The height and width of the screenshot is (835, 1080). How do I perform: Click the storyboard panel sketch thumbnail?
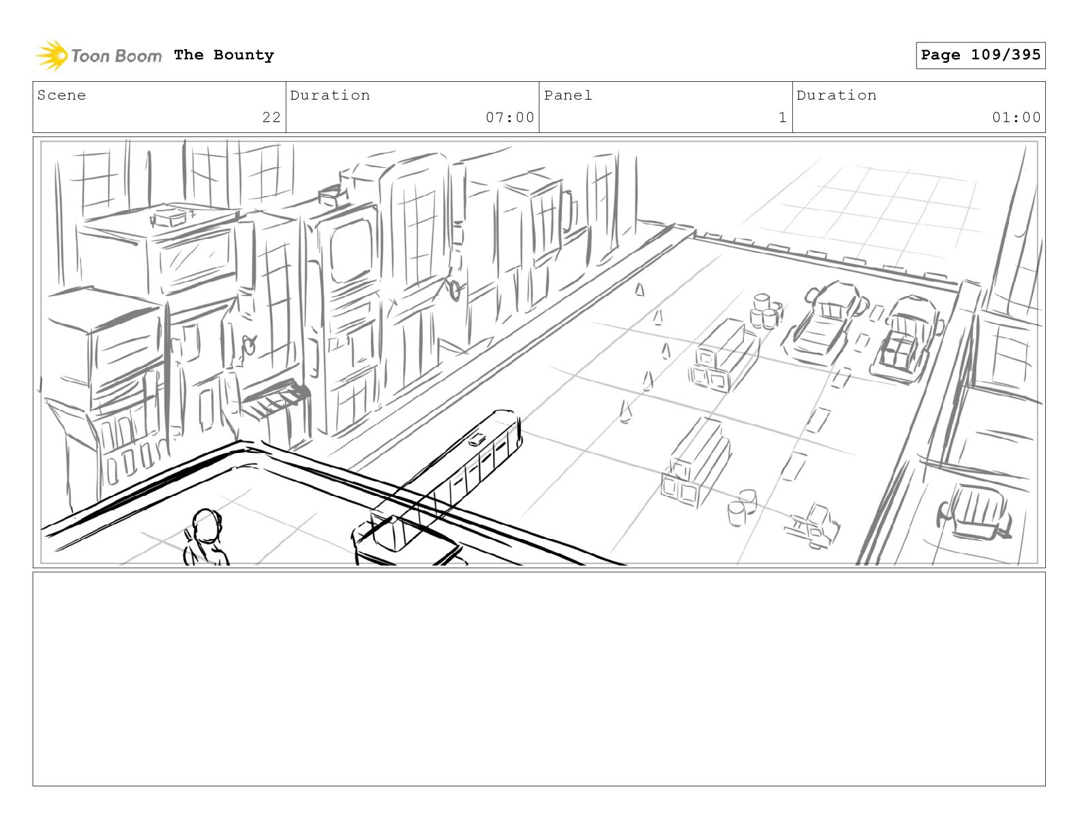coord(539,353)
